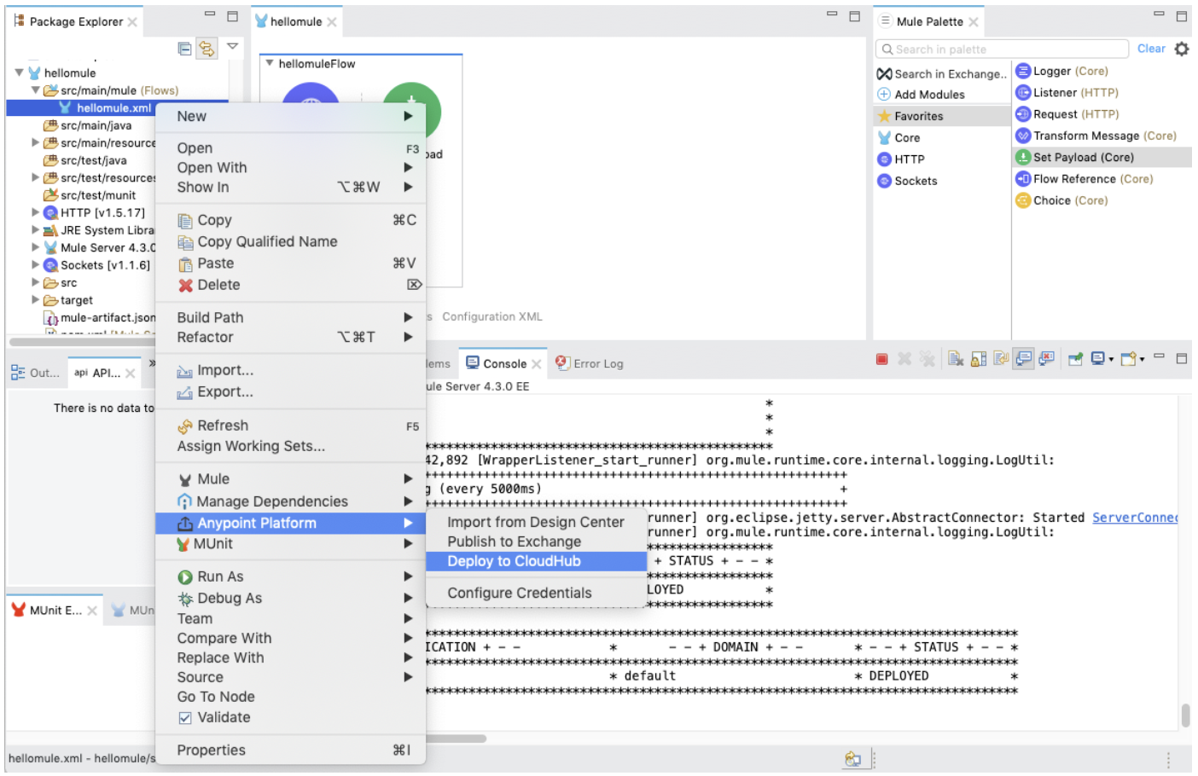The height and width of the screenshot is (776, 1198).
Task: Choose Deploy to CloudHub in the submenu
Action: click(536, 561)
